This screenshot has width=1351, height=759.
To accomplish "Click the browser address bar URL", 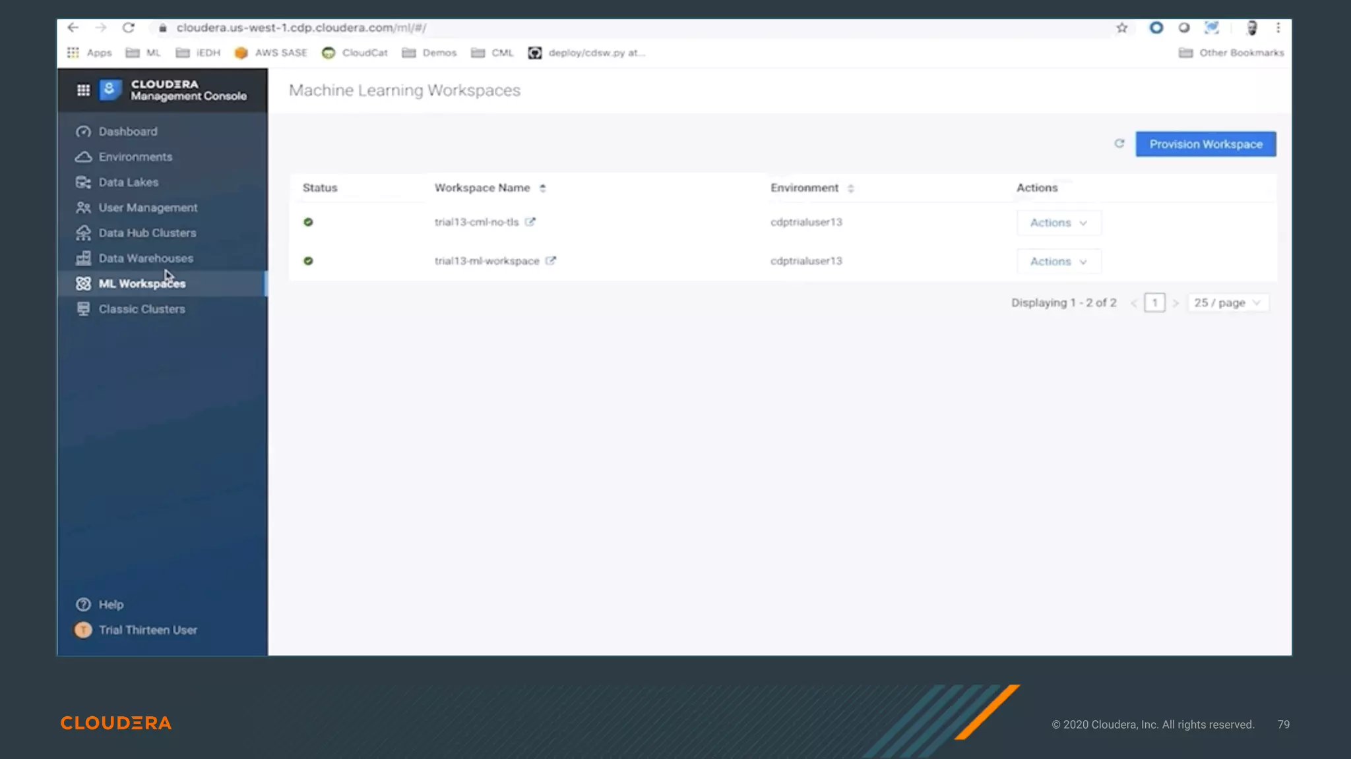I will tap(301, 28).
